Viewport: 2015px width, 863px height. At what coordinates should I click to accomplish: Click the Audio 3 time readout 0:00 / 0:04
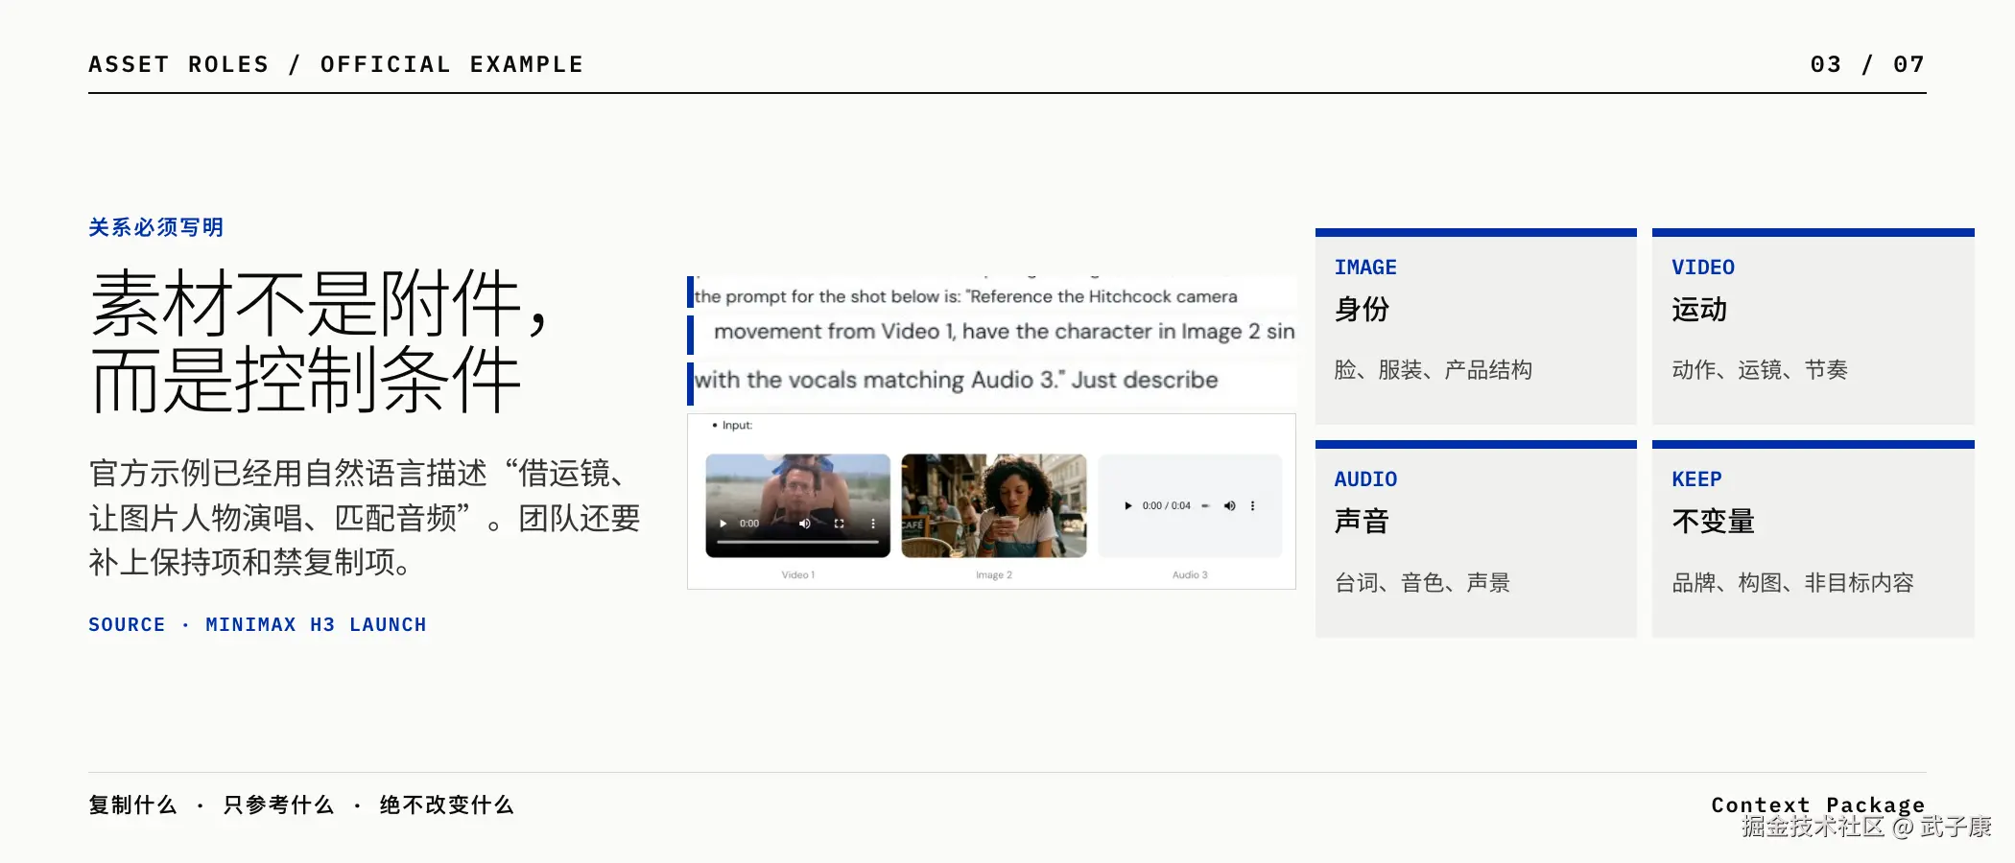click(x=1166, y=505)
